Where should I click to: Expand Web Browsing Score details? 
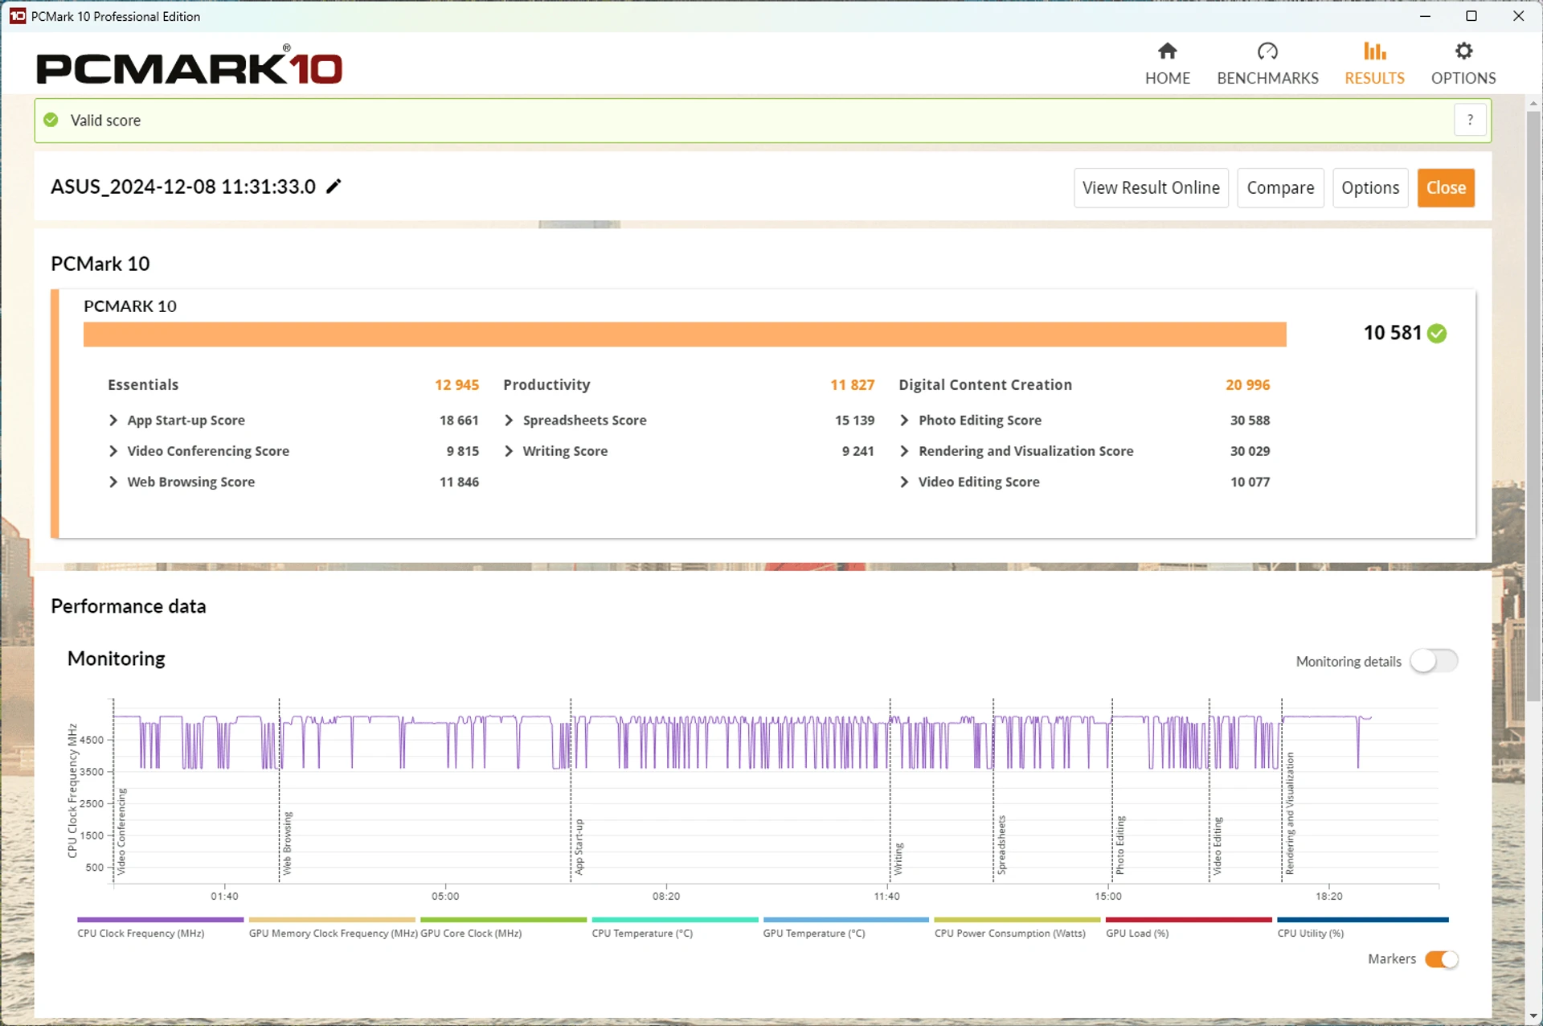(113, 482)
